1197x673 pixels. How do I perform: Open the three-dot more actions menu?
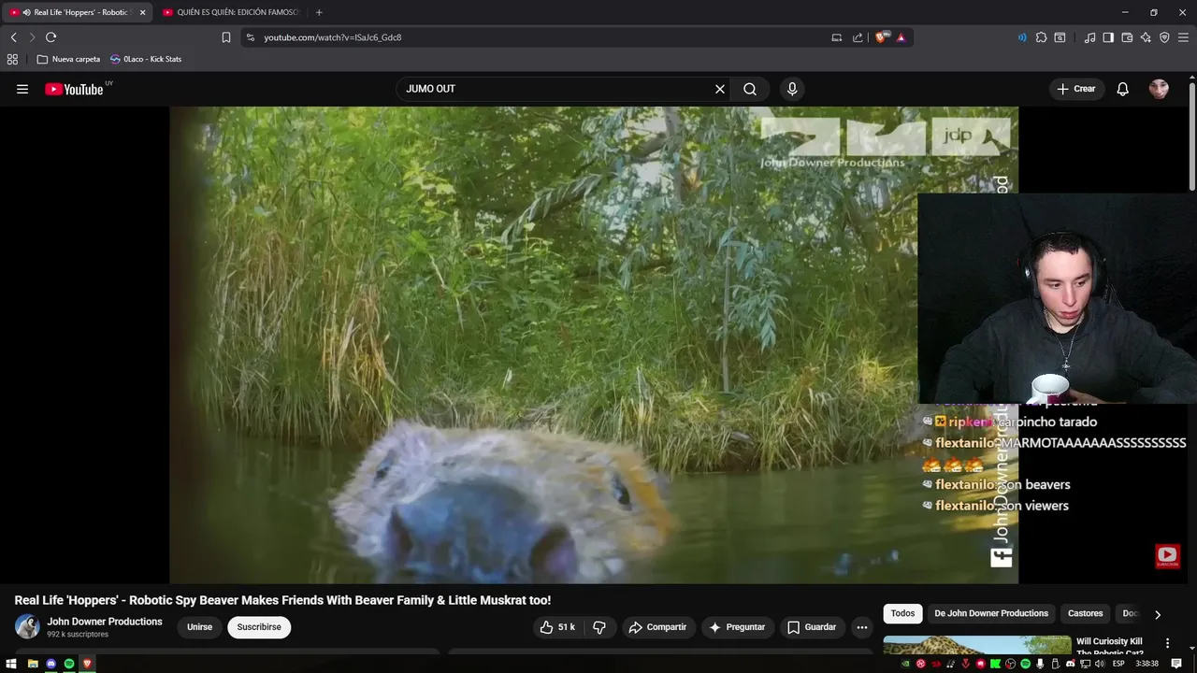862,627
